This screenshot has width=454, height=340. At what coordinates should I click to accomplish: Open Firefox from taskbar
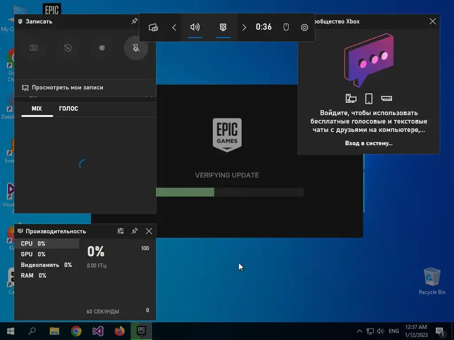click(x=120, y=331)
